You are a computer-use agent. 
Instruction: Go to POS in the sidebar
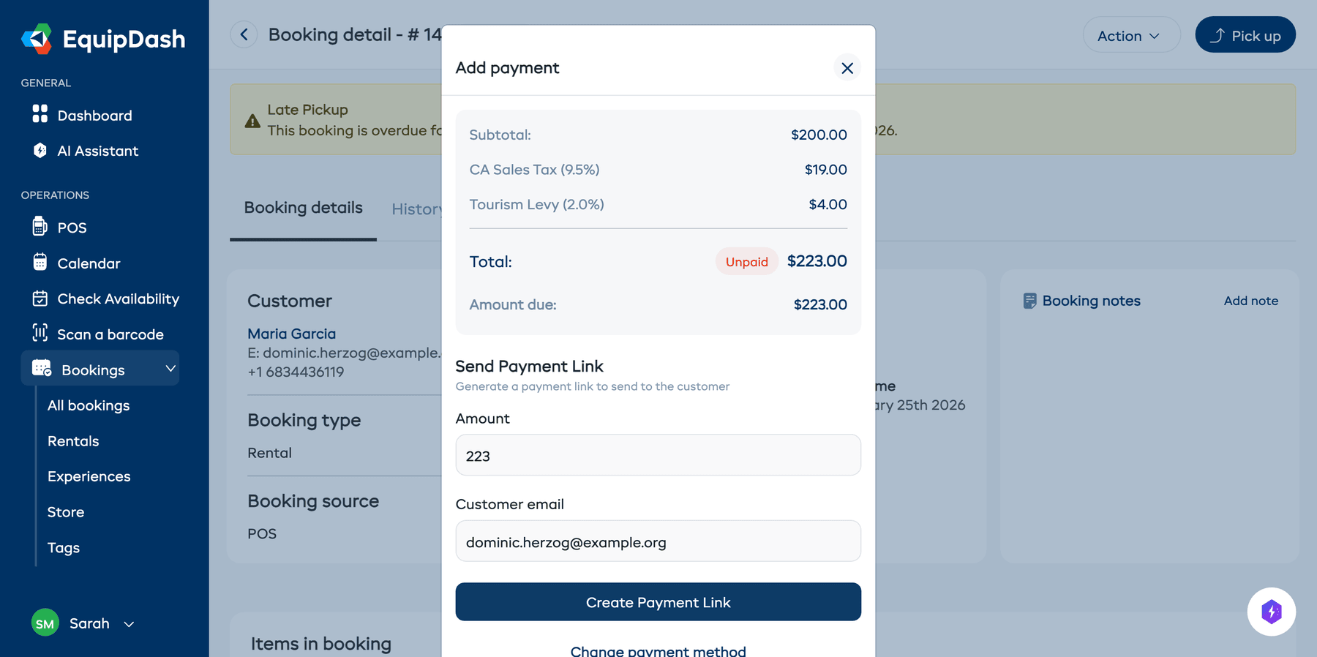click(72, 228)
